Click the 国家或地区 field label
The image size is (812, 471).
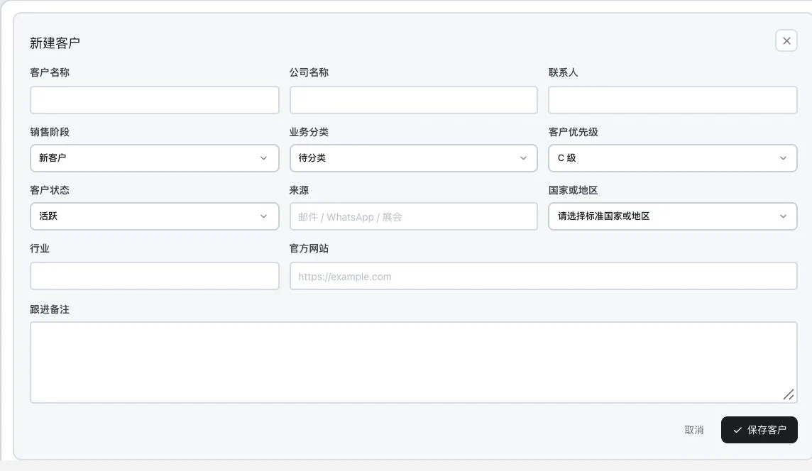click(x=574, y=190)
